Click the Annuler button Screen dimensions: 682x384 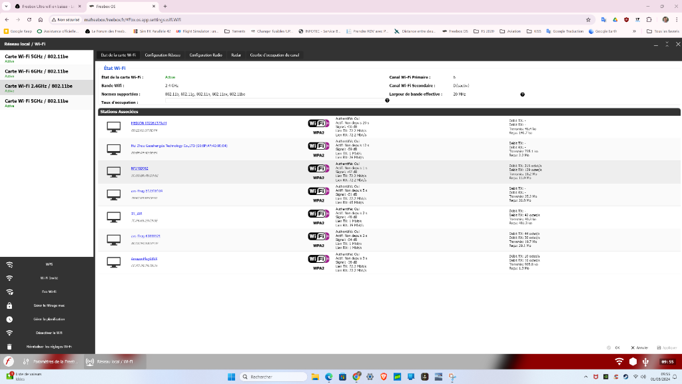pos(639,347)
